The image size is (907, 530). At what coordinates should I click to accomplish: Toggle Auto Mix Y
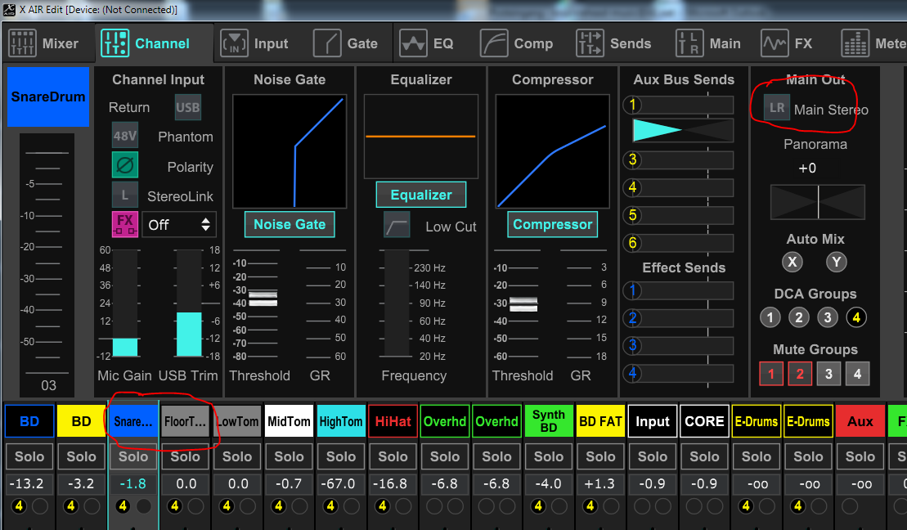pyautogui.click(x=837, y=262)
